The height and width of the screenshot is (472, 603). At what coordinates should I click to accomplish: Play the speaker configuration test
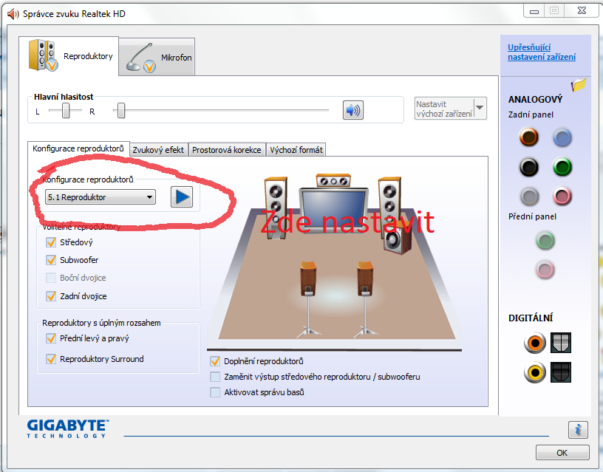[x=182, y=197]
